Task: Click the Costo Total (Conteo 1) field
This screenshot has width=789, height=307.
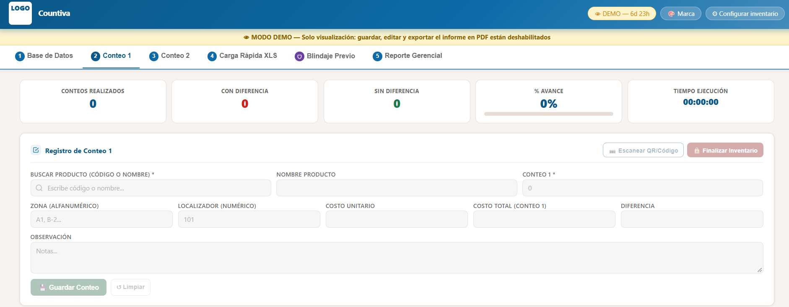Action: click(544, 219)
